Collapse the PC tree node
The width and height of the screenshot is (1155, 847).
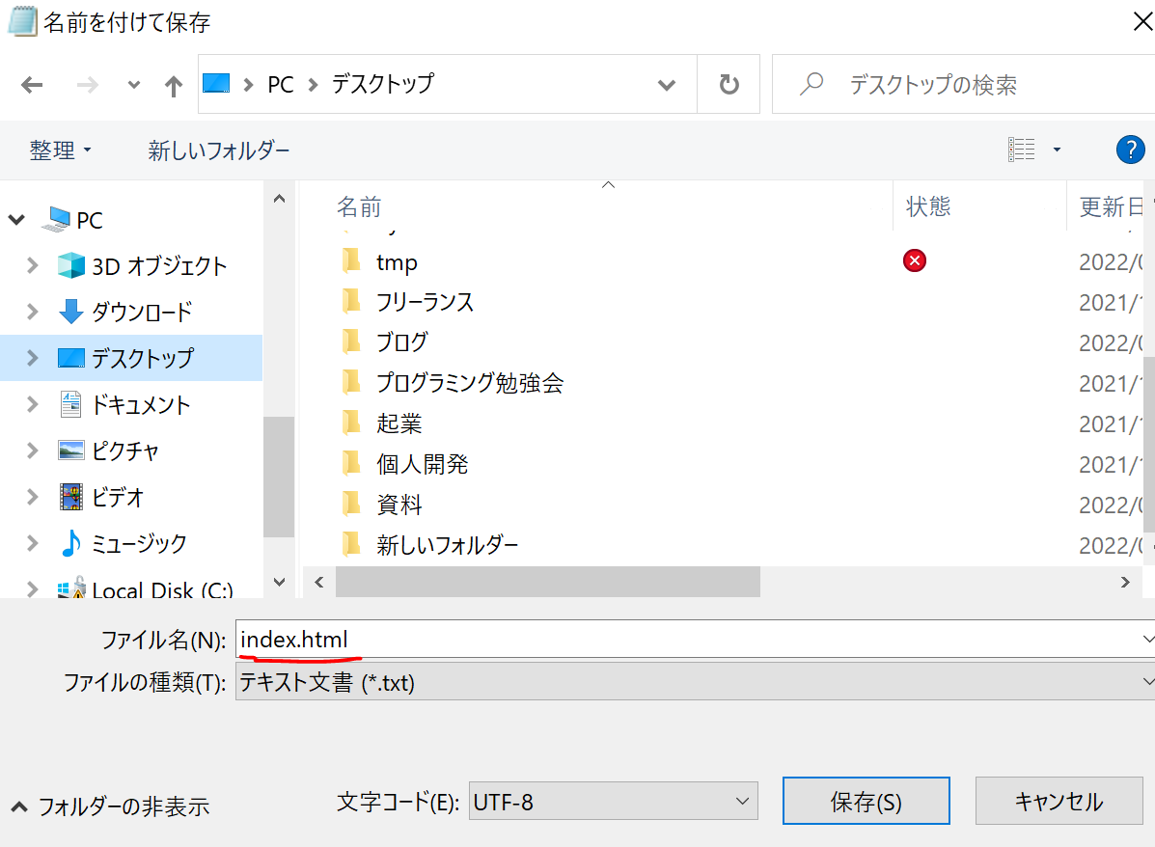click(x=15, y=219)
